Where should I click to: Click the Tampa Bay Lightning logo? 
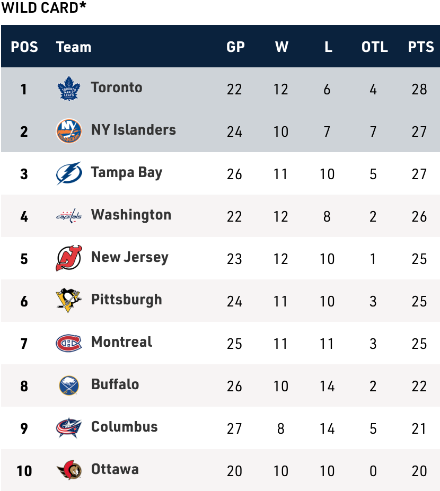pyautogui.click(x=68, y=173)
